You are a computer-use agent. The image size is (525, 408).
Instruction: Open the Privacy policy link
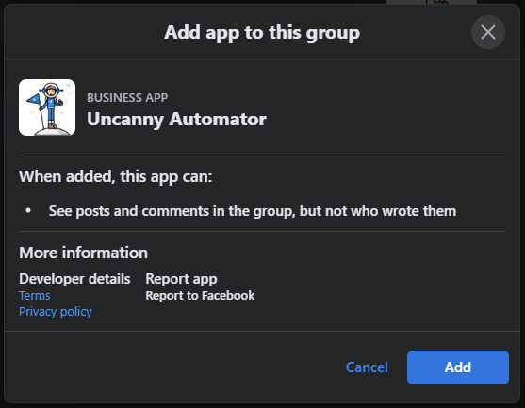pyautogui.click(x=56, y=312)
